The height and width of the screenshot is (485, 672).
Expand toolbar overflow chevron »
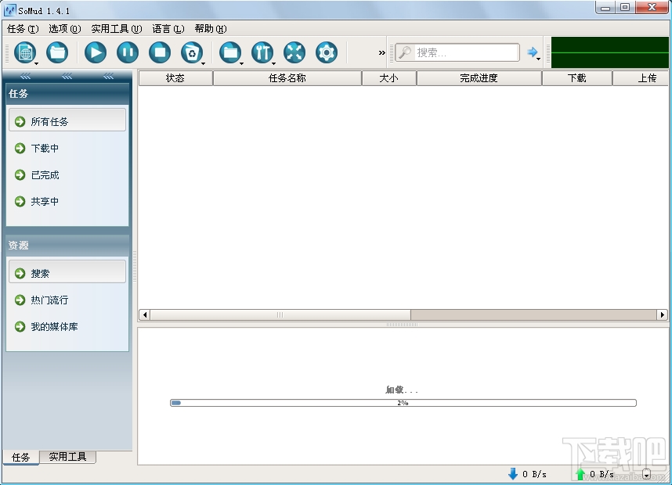click(382, 52)
